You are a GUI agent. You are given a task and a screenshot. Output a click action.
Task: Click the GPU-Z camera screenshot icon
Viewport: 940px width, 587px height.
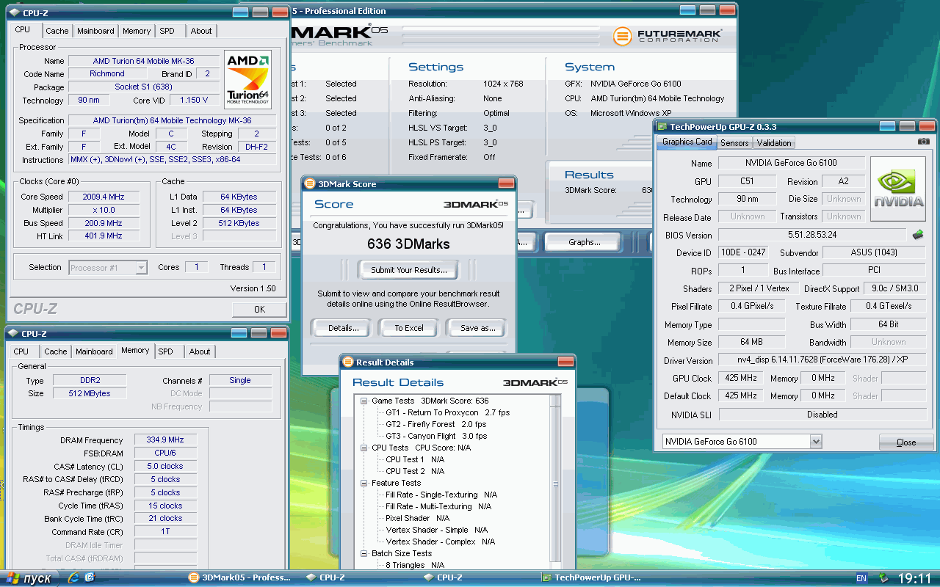pos(923,142)
